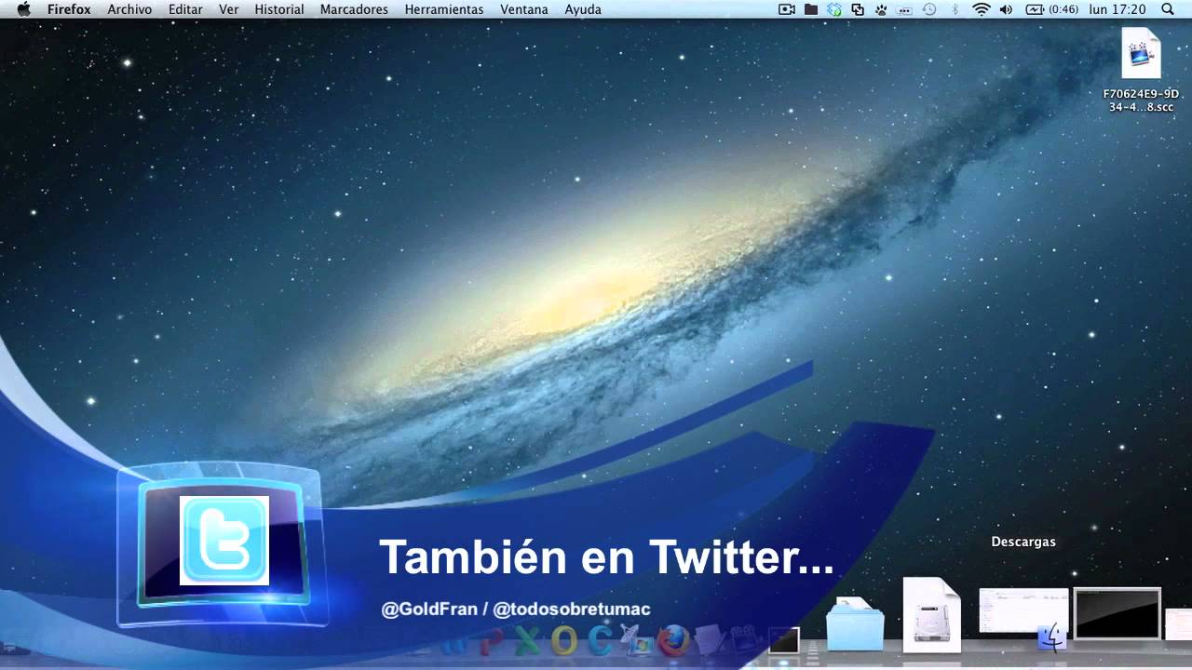This screenshot has height=670, width=1192.
Task: Open the Bluetooth status menu
Action: point(955,9)
